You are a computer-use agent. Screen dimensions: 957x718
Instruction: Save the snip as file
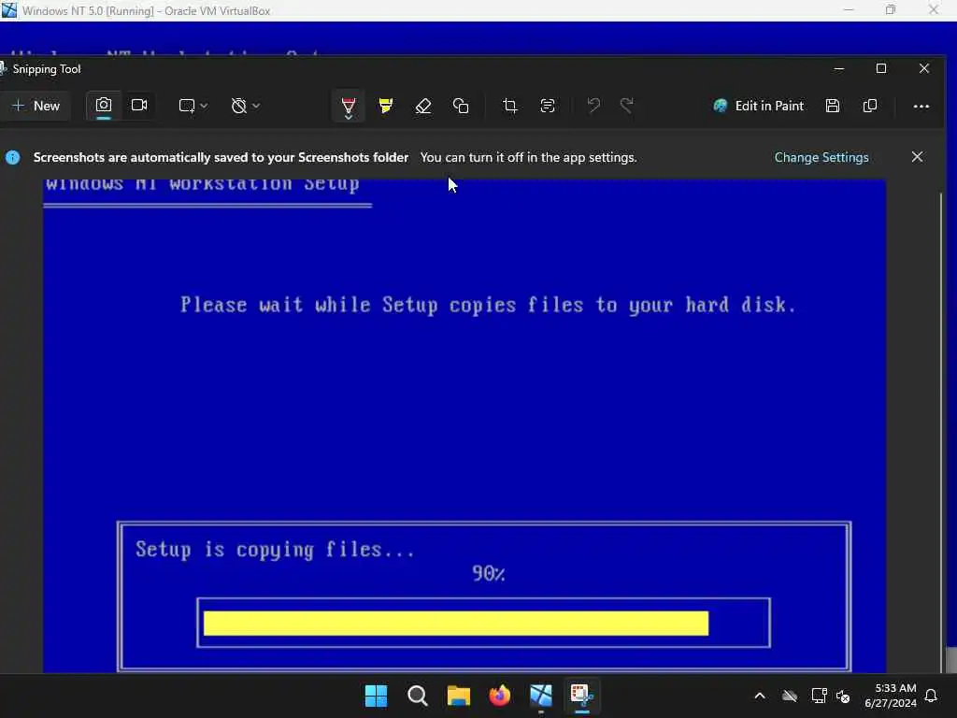833,106
